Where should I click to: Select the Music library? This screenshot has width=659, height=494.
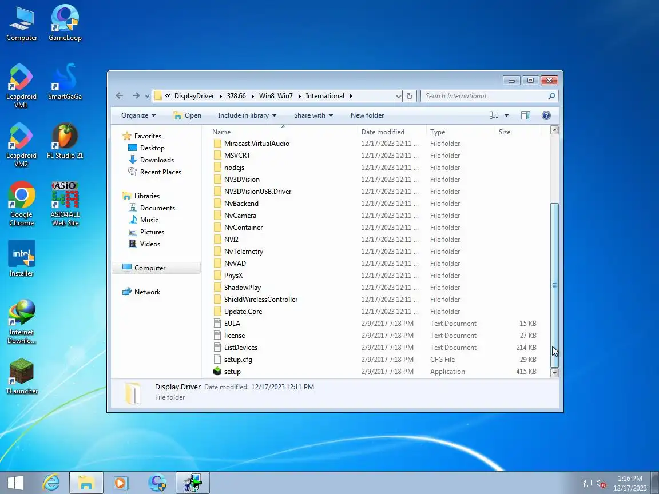144,220
